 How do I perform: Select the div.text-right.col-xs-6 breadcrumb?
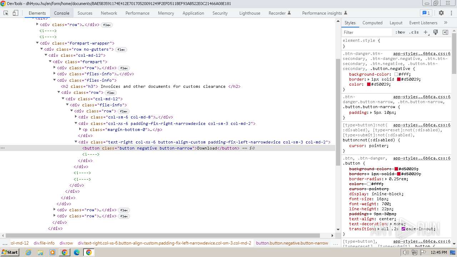click(165, 243)
